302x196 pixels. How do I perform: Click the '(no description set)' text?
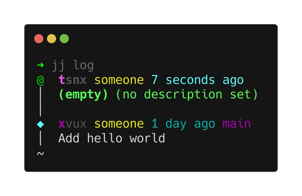click(186, 95)
